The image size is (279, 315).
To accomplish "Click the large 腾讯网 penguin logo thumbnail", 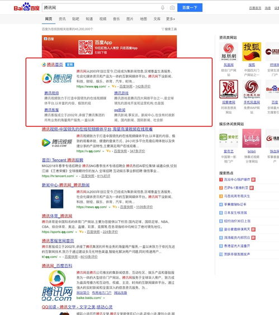I will pyautogui.click(x=57, y=285).
